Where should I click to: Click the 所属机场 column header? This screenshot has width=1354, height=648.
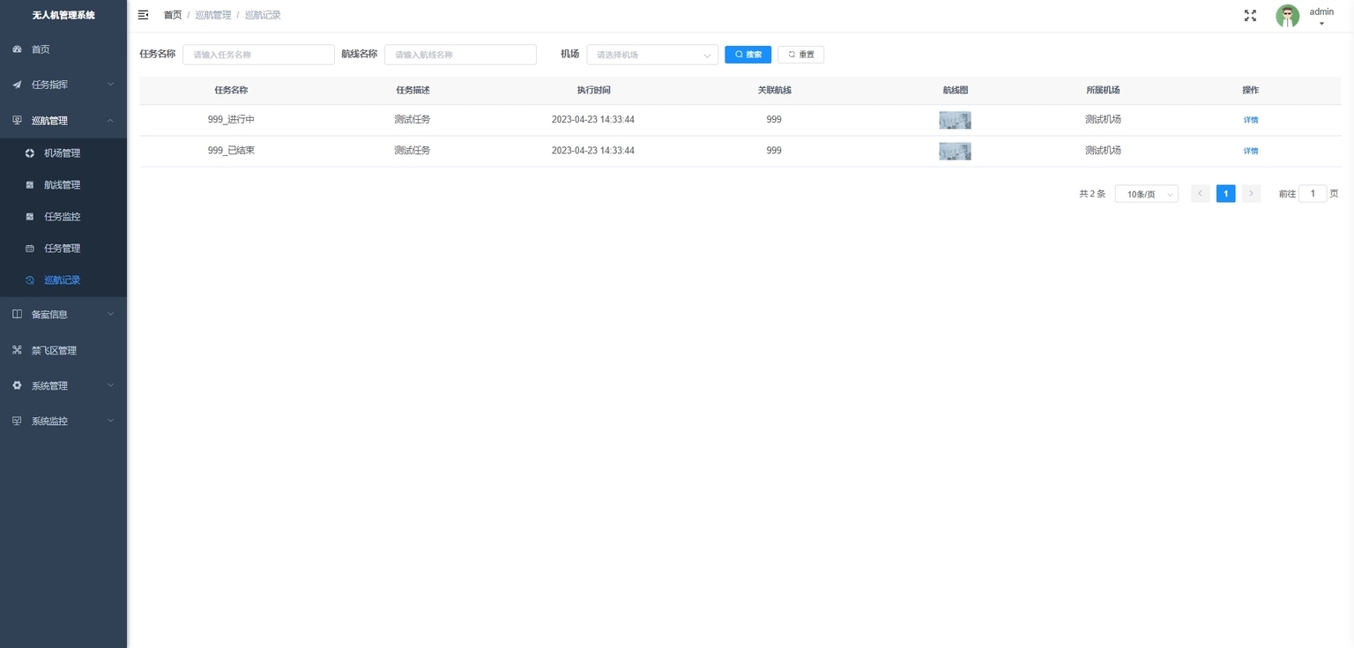pos(1103,91)
